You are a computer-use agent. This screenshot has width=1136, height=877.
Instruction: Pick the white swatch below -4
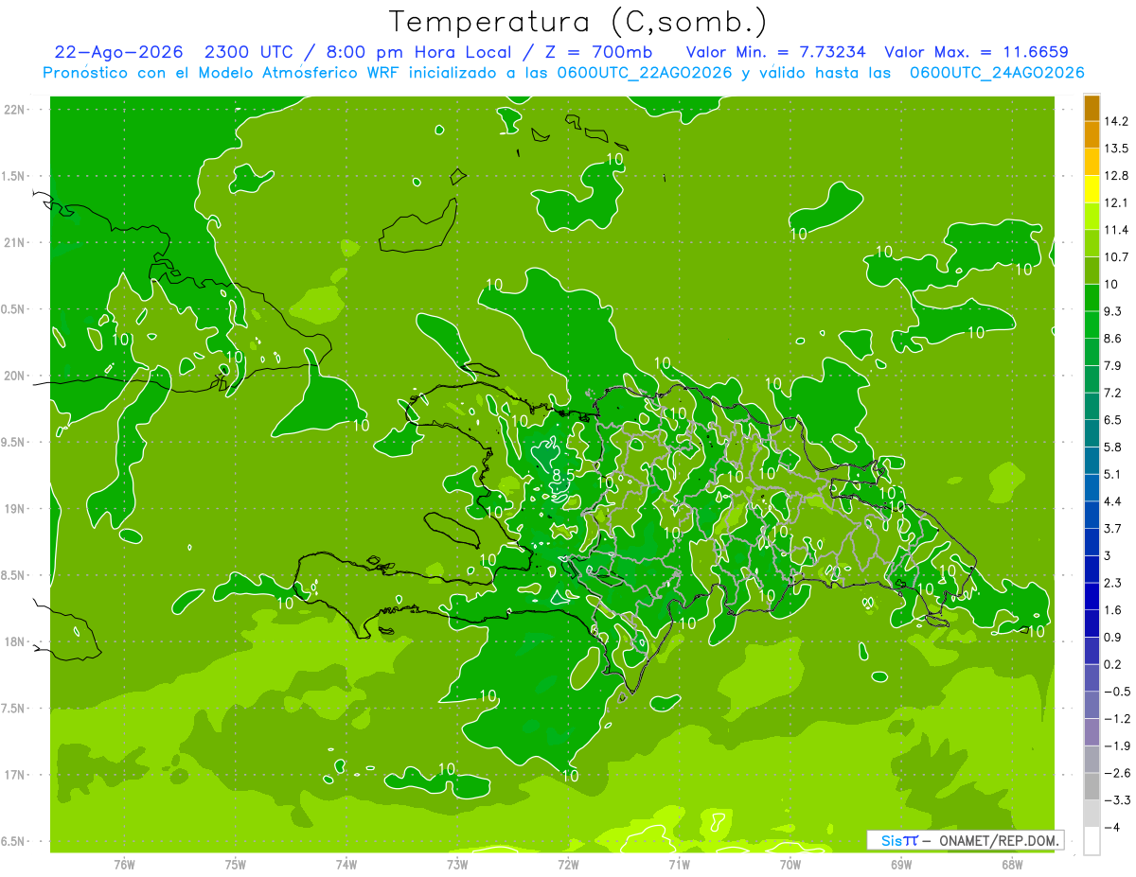coord(1092,840)
